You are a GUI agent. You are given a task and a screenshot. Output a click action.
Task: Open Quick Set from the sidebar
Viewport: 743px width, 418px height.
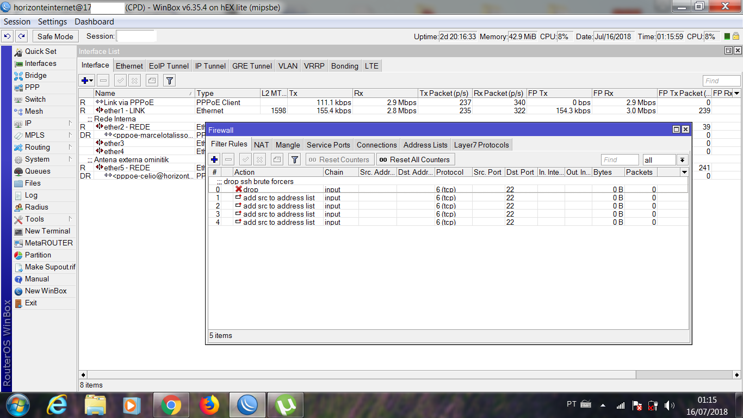coord(40,51)
